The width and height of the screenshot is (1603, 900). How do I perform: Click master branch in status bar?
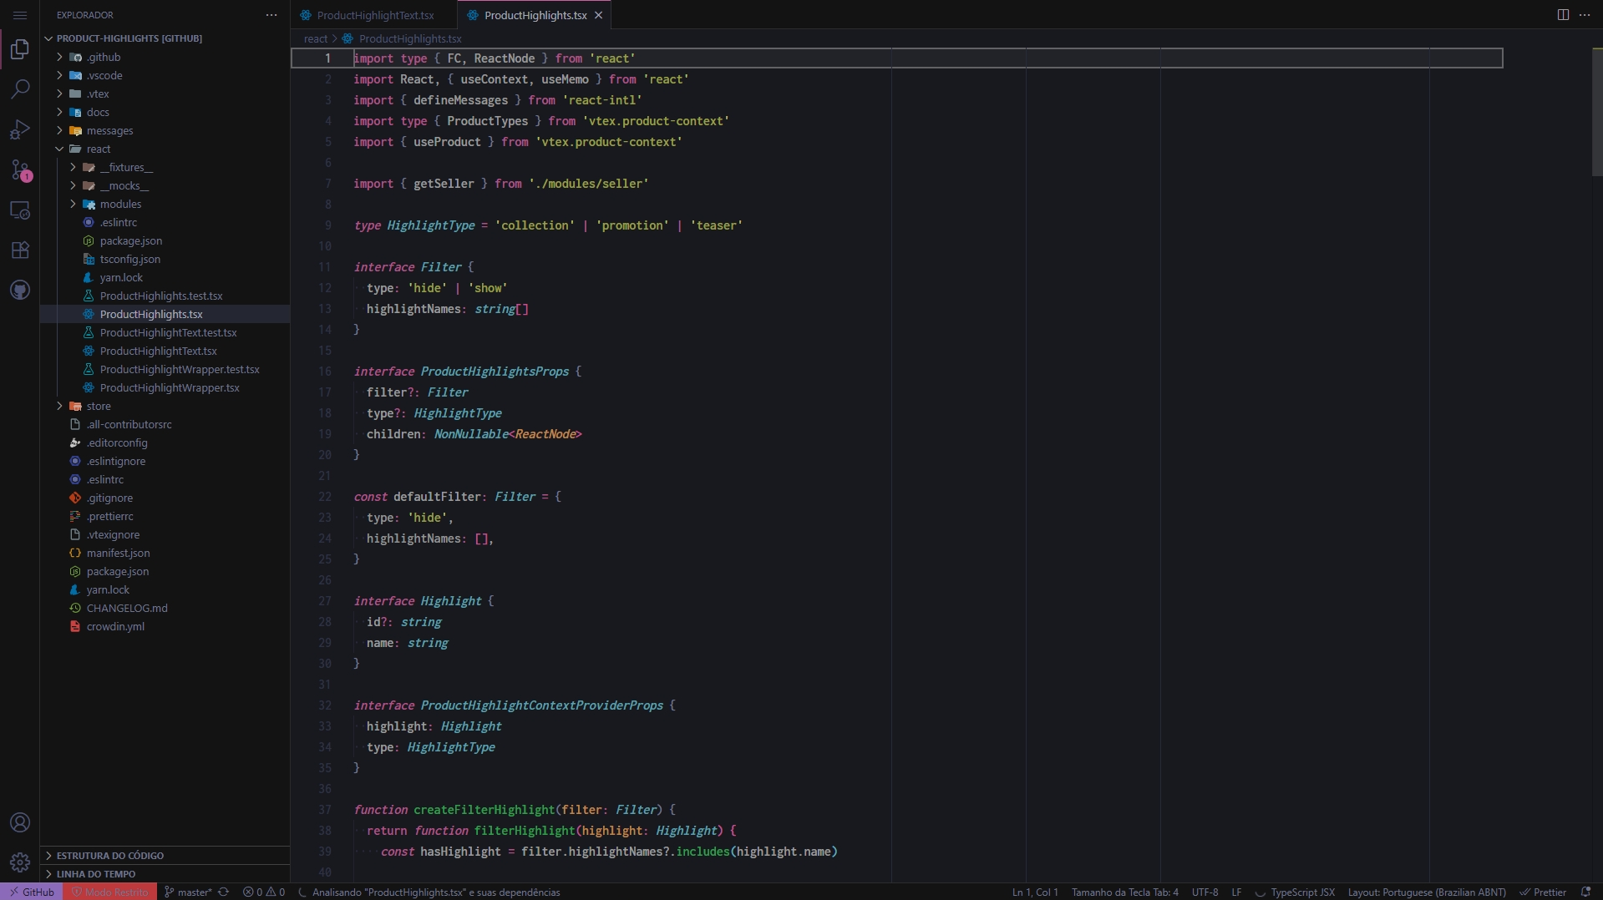coord(188,892)
